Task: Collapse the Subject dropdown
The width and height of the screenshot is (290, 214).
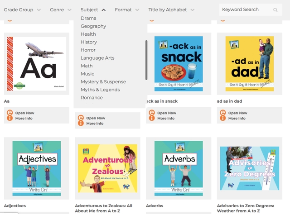Action: 93,10
